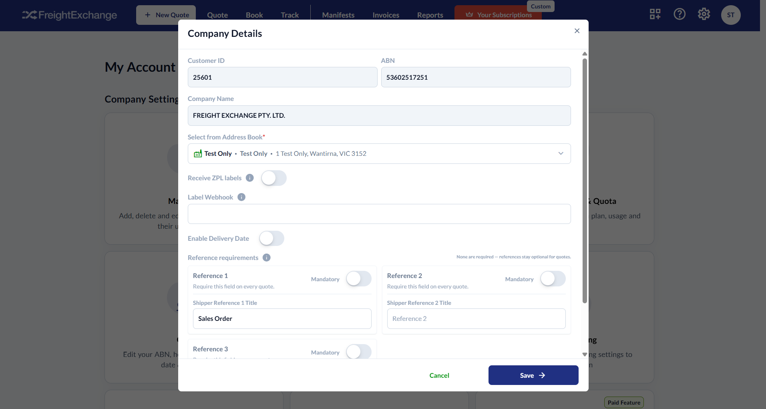
Task: Click the Receive ZPL labels info icon
Action: point(250,178)
